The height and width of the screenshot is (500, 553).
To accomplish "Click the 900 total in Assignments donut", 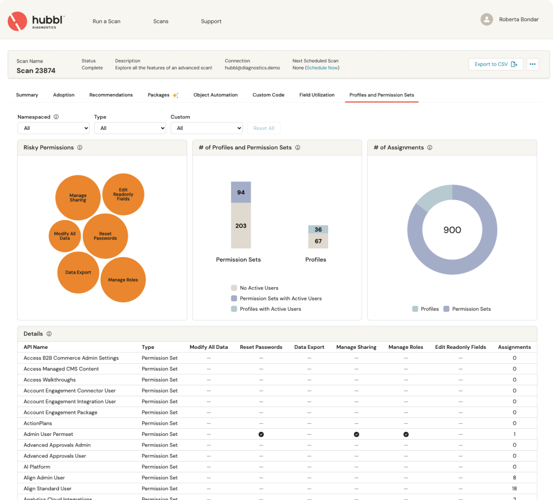I will coord(452,230).
